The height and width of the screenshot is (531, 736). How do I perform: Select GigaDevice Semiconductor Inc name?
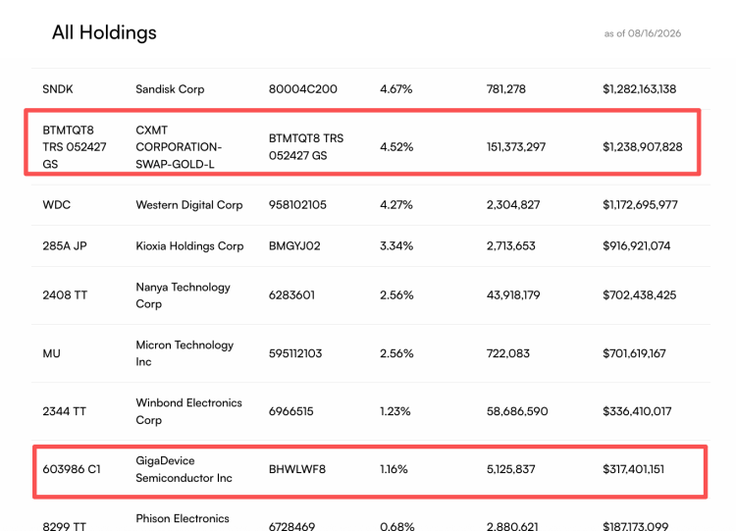coord(184,469)
